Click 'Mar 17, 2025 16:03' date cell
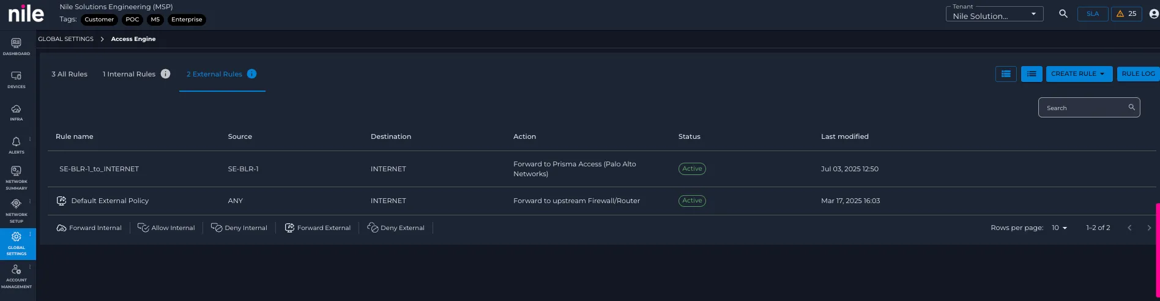This screenshot has width=1160, height=301. tap(850, 201)
